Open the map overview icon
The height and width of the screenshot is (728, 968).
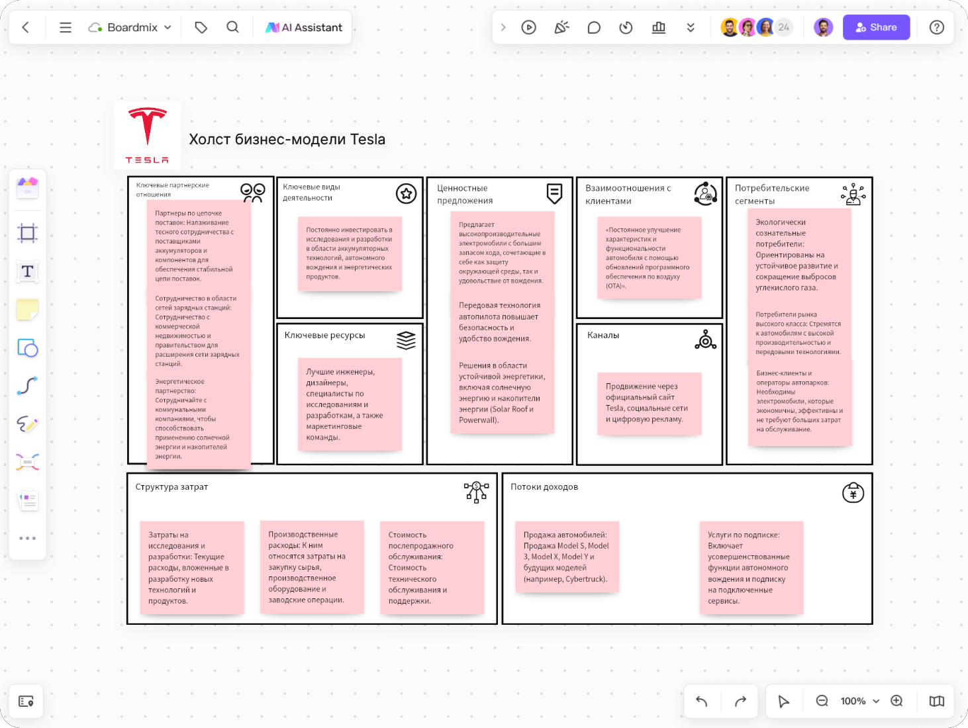[x=936, y=701]
